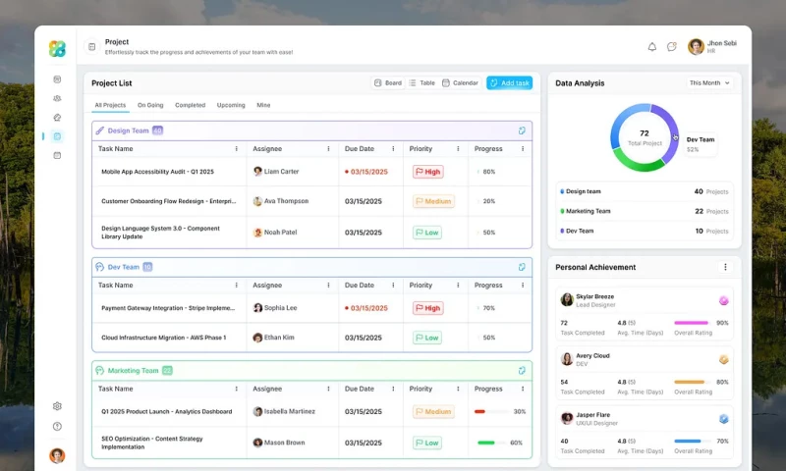Click the notification bell icon
The height and width of the screenshot is (471, 786).
[x=651, y=46]
